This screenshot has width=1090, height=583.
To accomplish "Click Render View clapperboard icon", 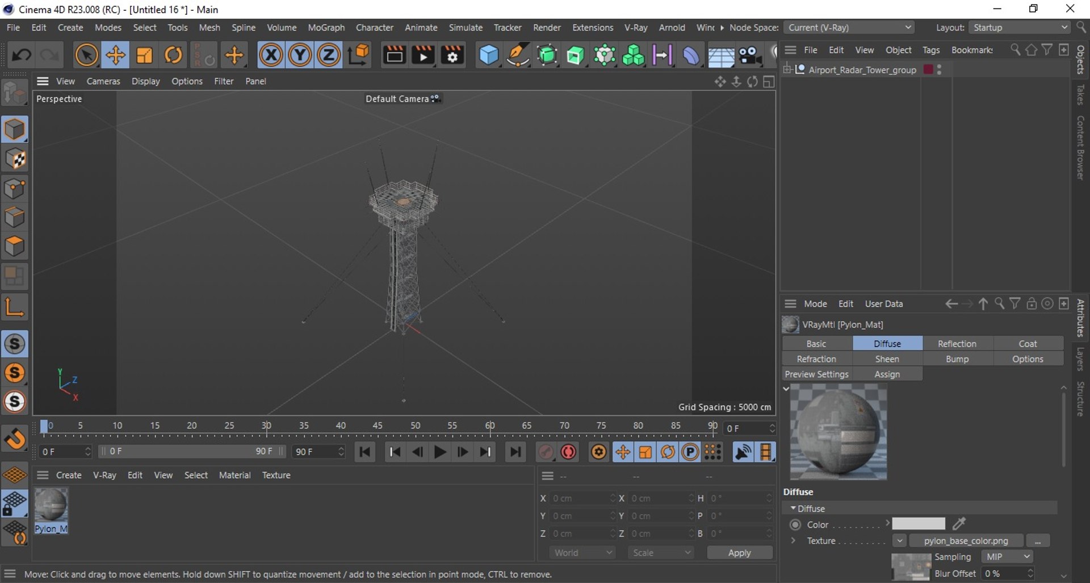I will coord(394,55).
